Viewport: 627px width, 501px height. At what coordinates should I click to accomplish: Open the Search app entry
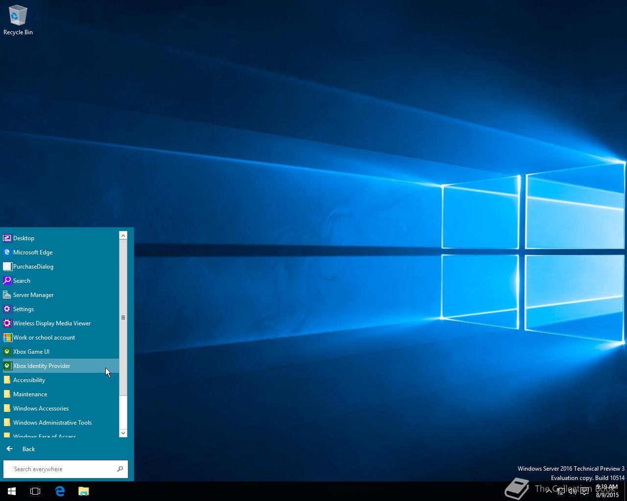pos(61,281)
